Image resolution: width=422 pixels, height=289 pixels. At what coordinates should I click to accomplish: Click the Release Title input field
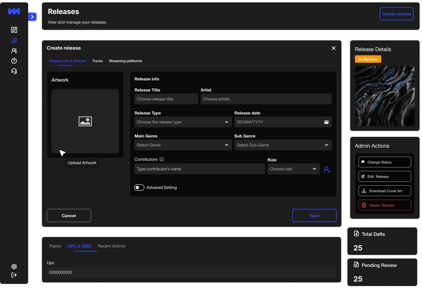166,99
